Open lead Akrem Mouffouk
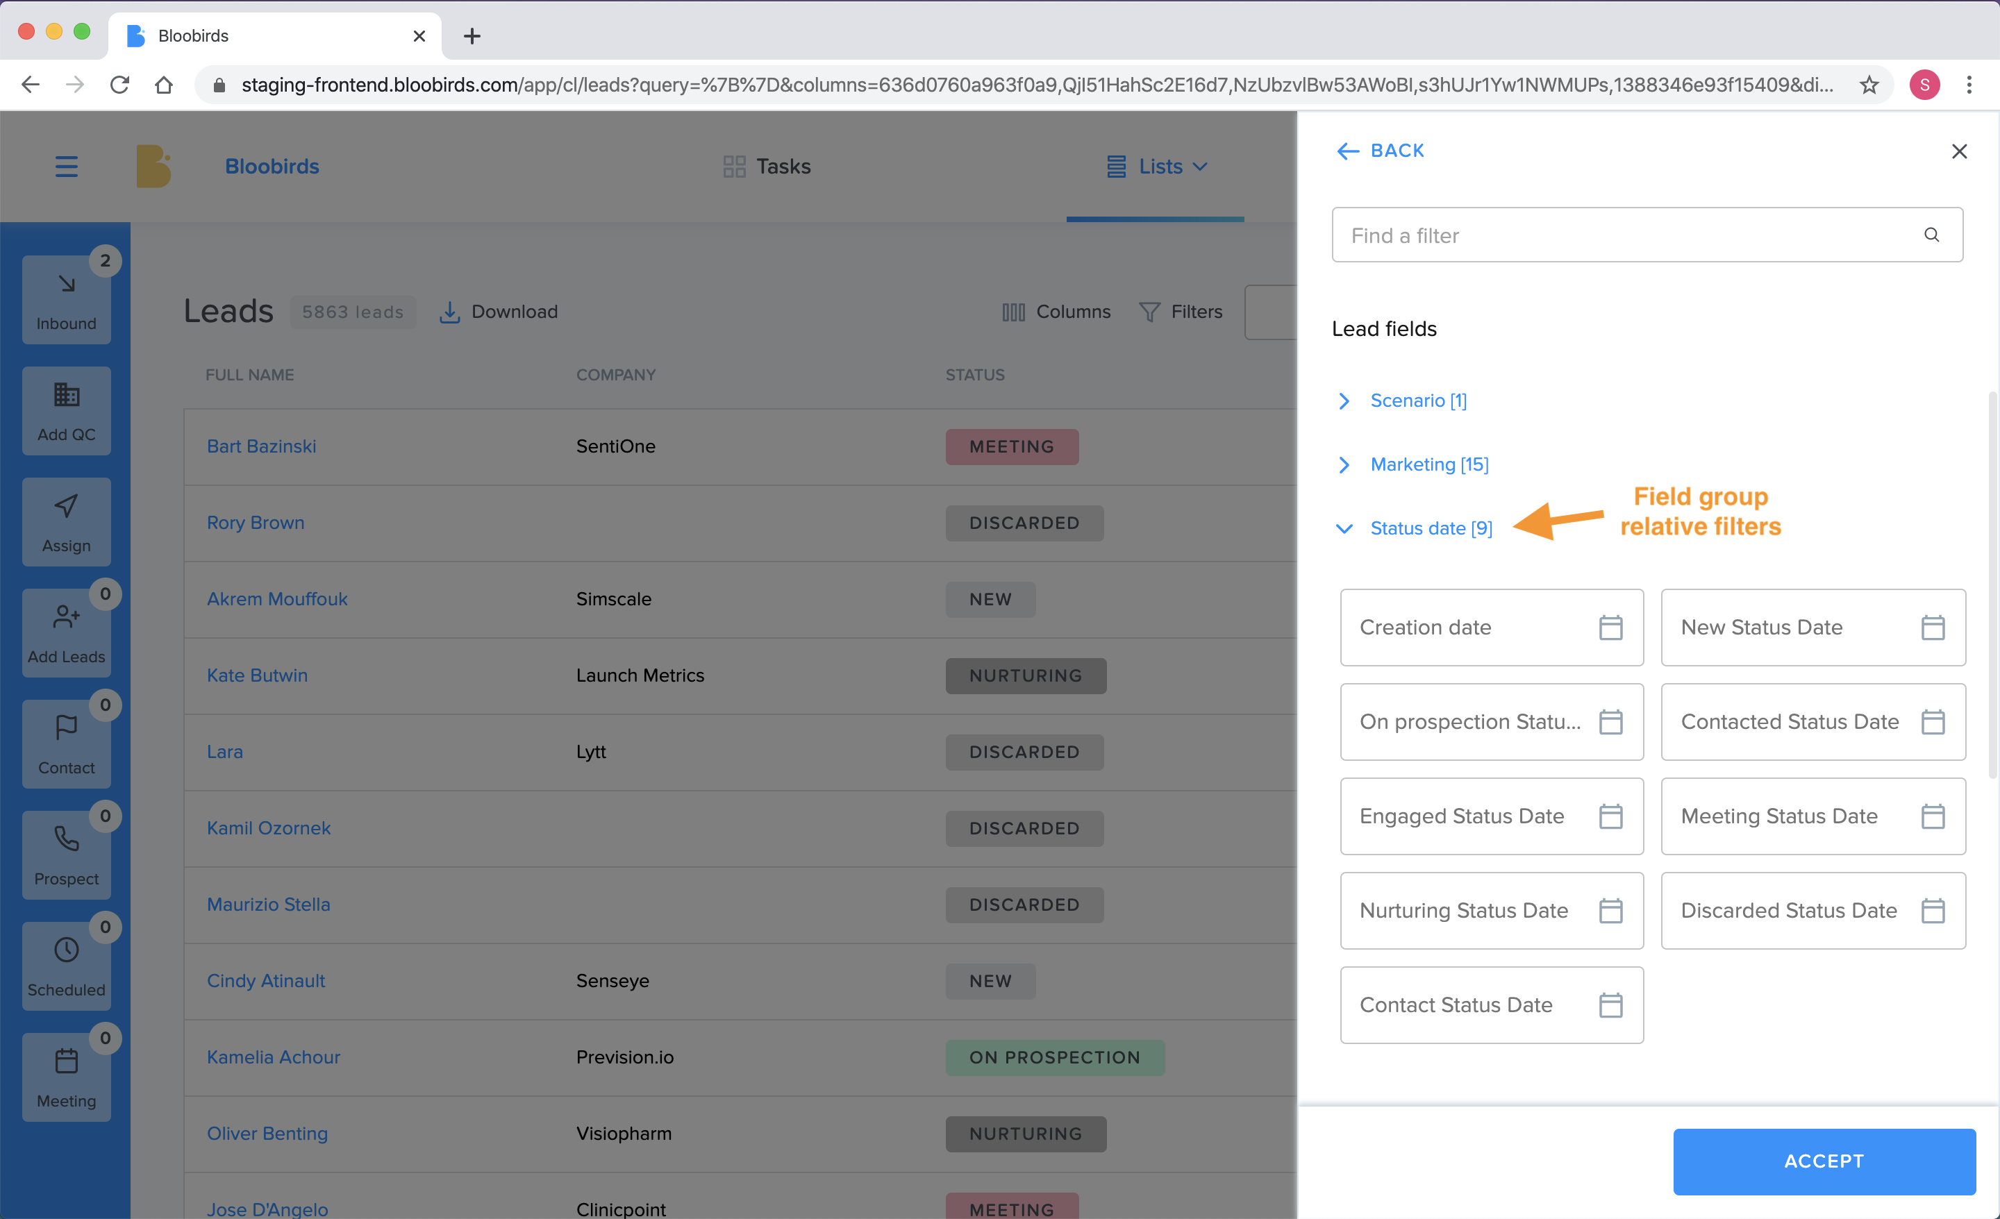 (x=277, y=599)
